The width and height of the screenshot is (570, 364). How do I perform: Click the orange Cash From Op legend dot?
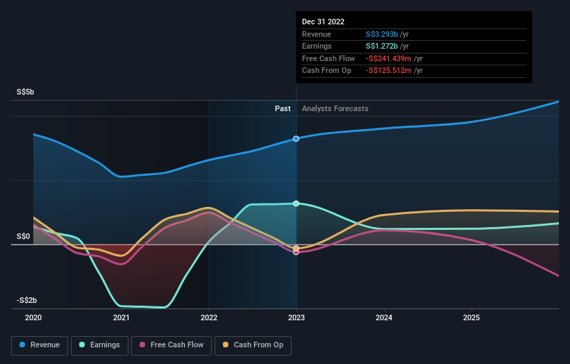[x=226, y=345]
